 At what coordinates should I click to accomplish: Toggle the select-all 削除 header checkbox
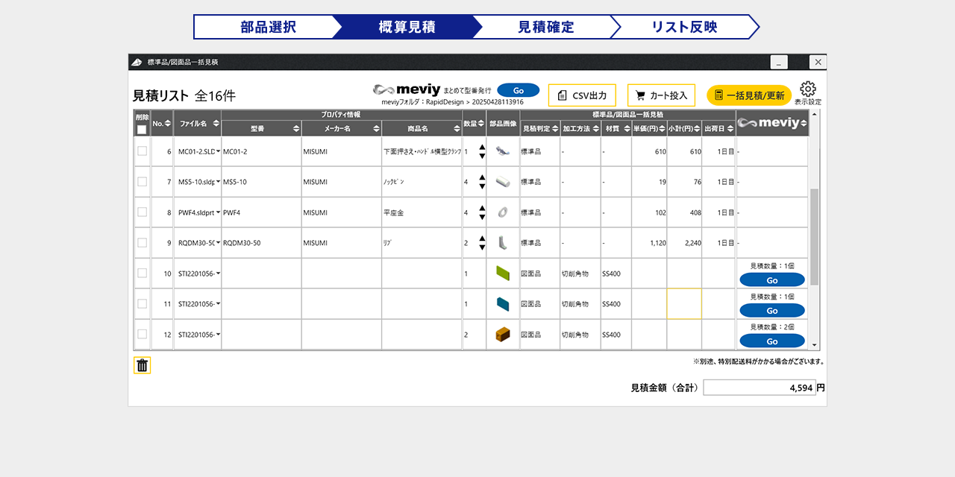[142, 130]
